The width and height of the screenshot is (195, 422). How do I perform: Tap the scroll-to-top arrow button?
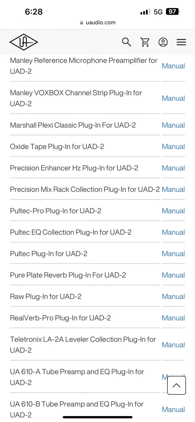pos(176,385)
